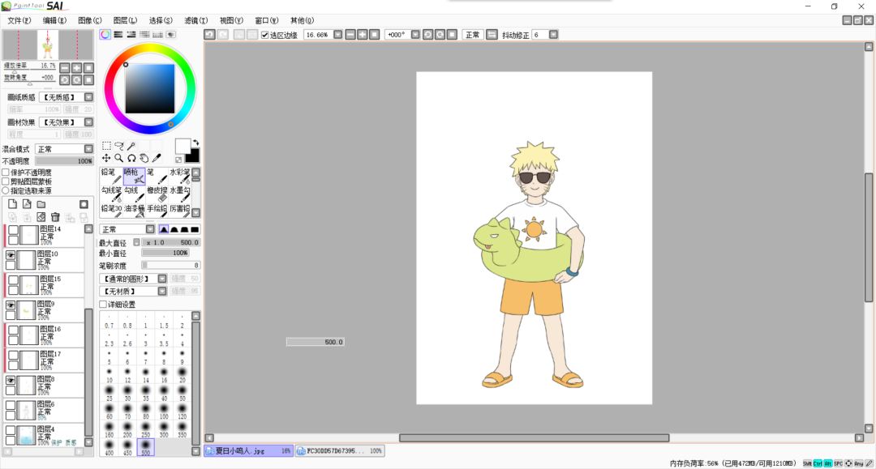Check the 详细设置 checkbox

[x=103, y=305]
